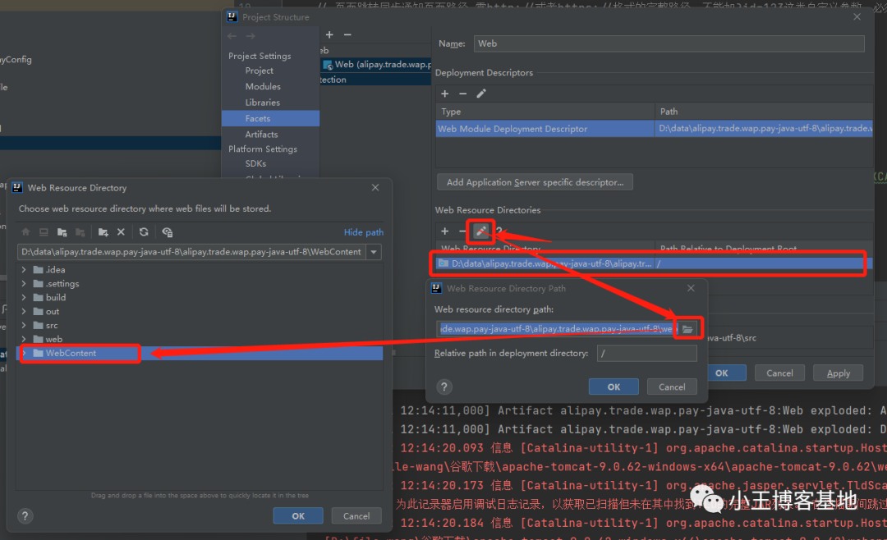Expand the WebContent folder node
Screen dimensions: 887x540
tap(25, 353)
